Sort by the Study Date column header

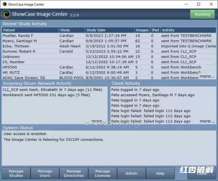(x=110, y=30)
